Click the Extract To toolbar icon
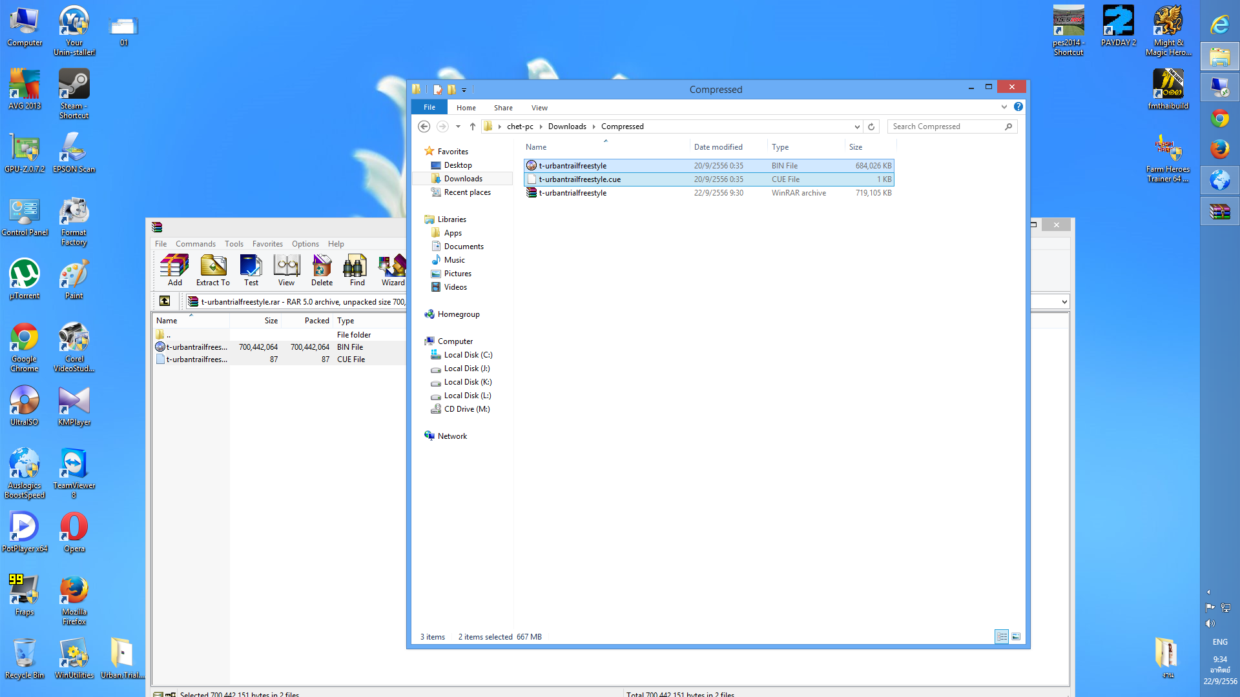 [212, 269]
